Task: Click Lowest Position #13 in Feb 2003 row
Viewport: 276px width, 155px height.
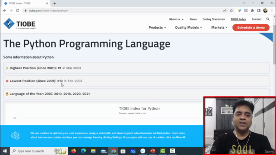Action: 136,81
